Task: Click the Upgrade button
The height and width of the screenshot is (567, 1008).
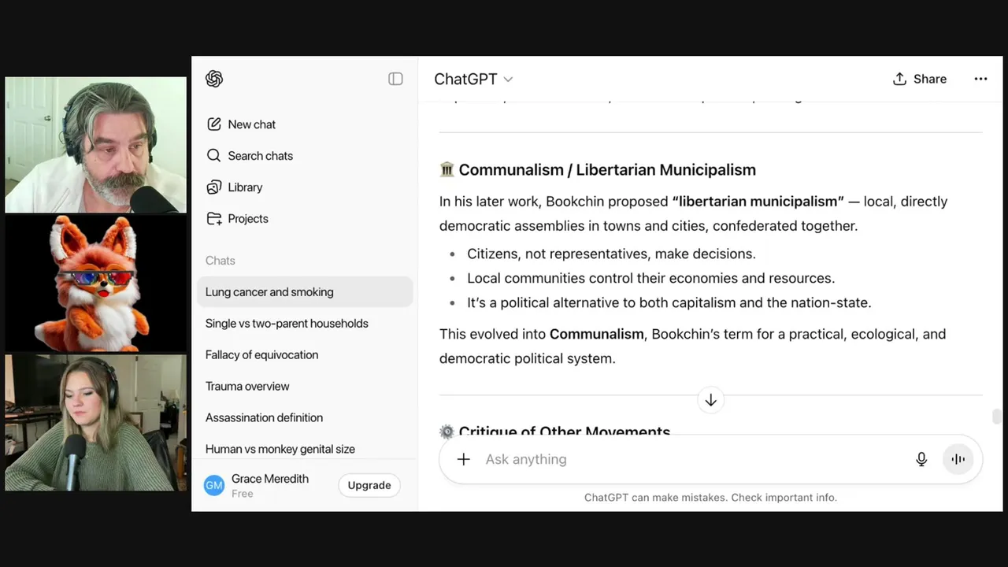Action: [369, 485]
